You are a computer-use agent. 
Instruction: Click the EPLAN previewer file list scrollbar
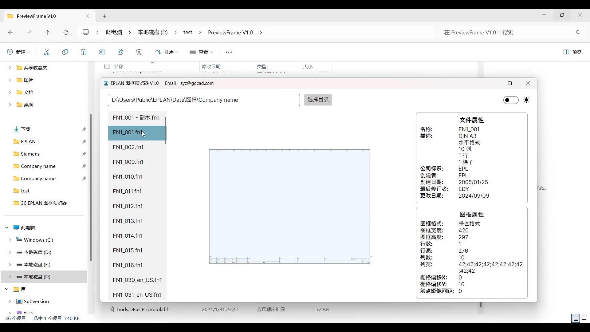tap(166, 131)
